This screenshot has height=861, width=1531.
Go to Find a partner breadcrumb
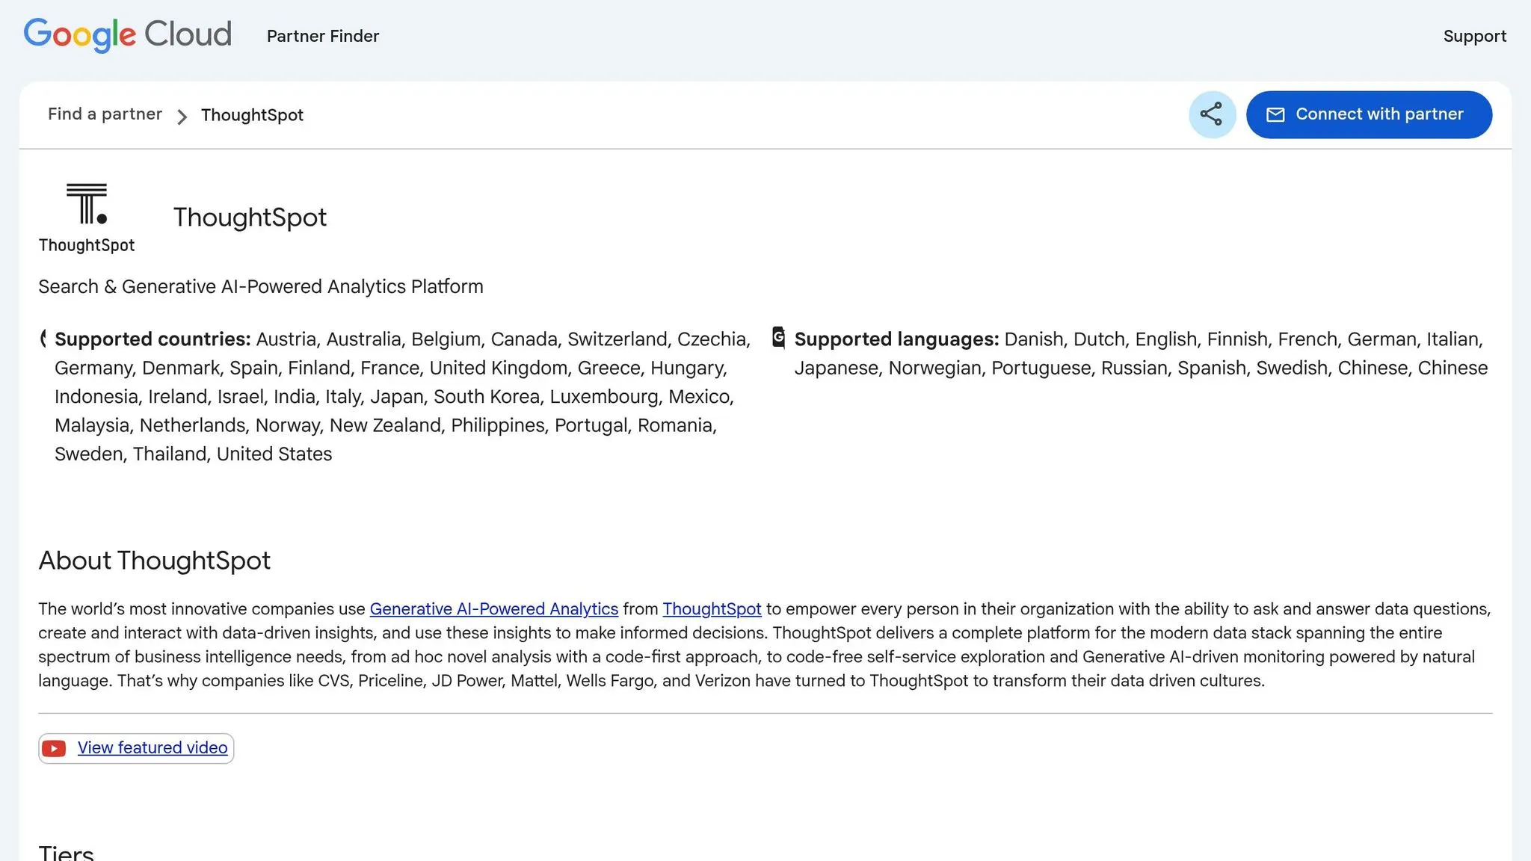click(x=105, y=114)
